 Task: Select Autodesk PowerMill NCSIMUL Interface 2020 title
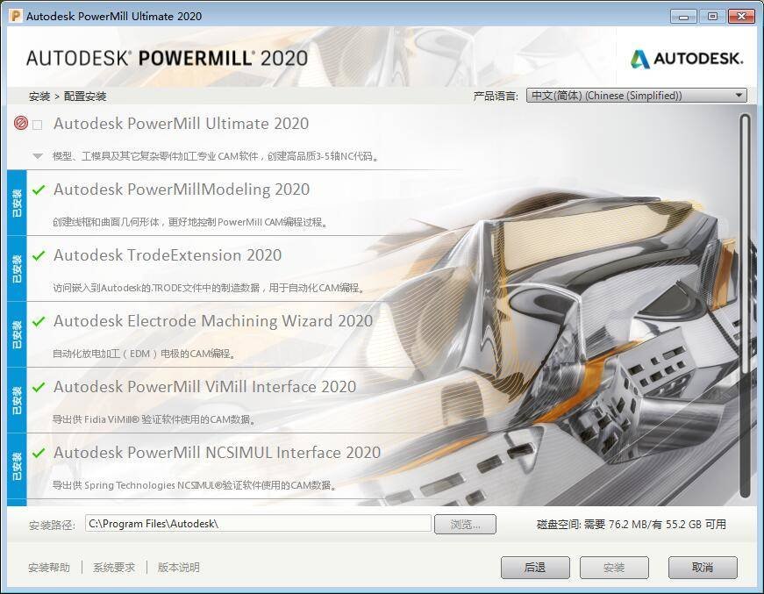coord(217,453)
